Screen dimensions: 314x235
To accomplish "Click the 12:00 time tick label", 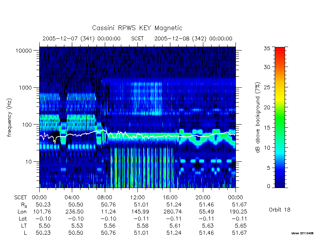I will click(137, 197).
